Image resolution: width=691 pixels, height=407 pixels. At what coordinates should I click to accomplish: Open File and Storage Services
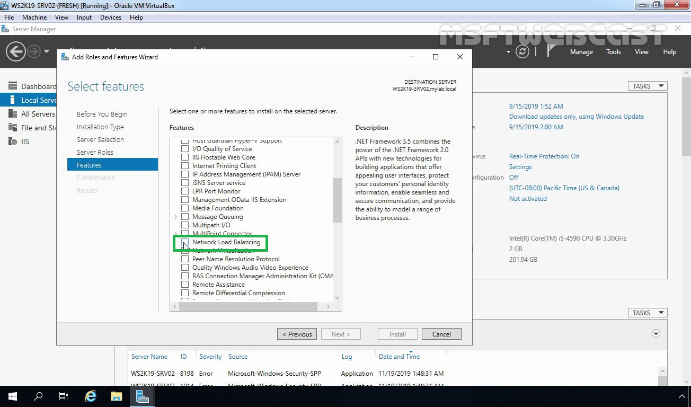tap(37, 127)
